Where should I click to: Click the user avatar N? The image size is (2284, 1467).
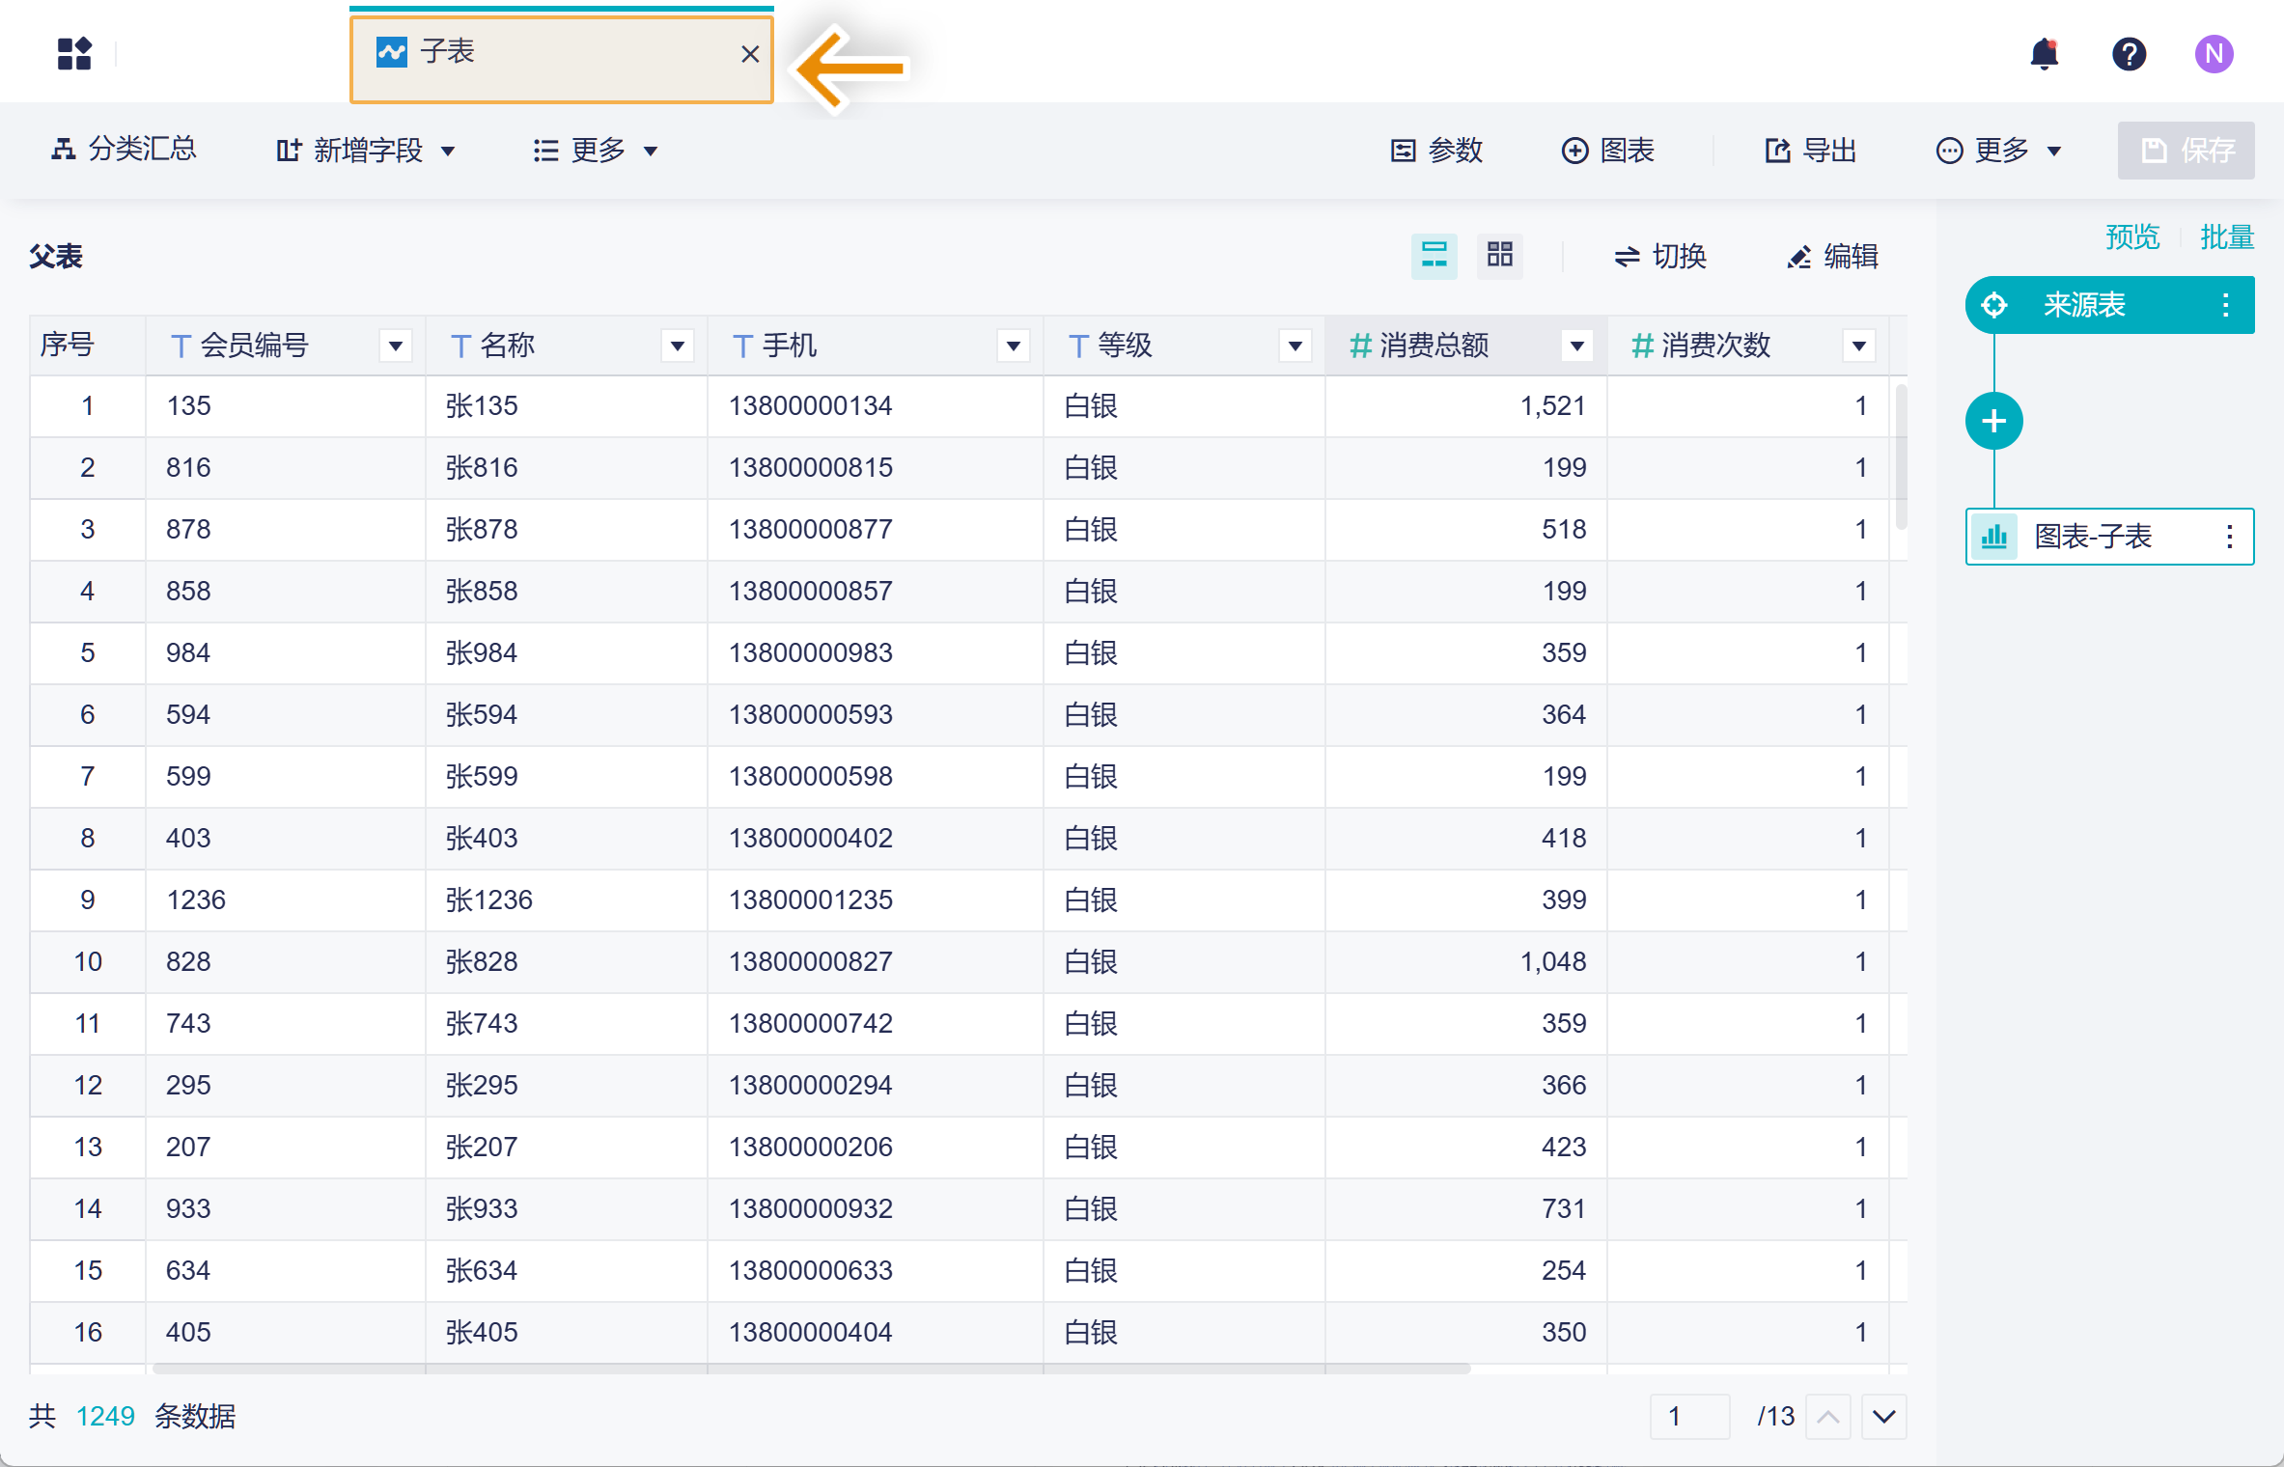pyautogui.click(x=2214, y=54)
